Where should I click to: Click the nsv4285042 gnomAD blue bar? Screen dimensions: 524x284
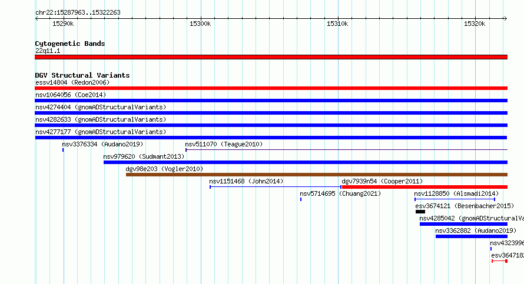point(463,224)
